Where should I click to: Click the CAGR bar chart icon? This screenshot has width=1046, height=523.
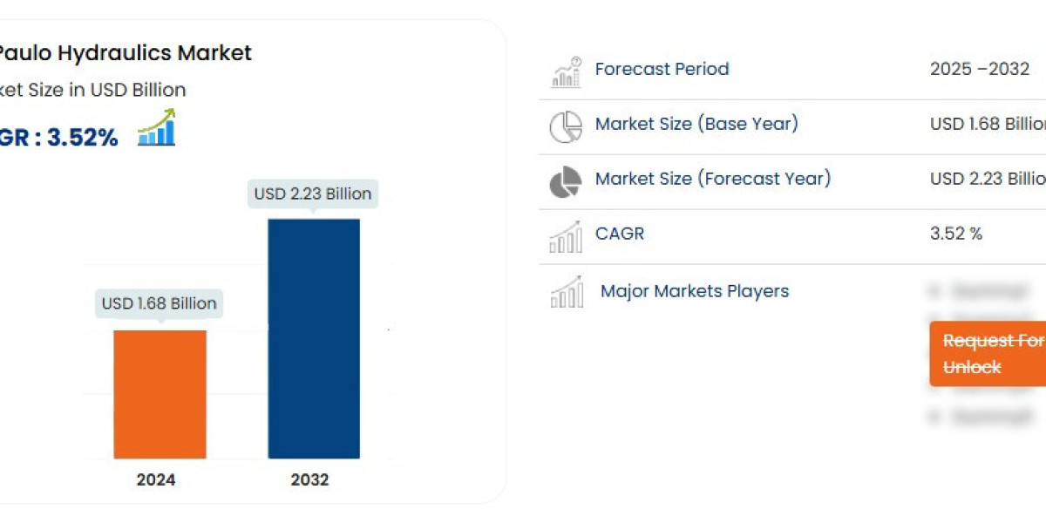[x=566, y=236]
